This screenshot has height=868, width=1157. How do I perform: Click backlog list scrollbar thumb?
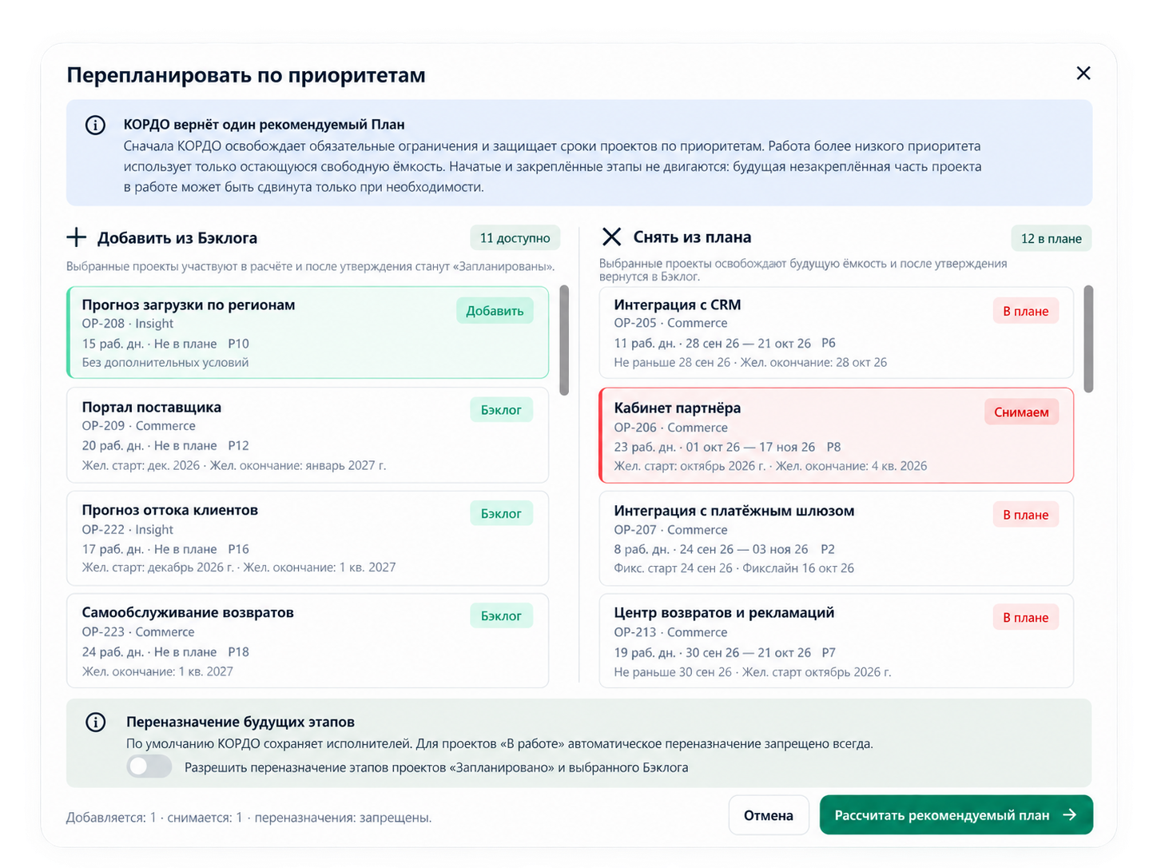[x=564, y=340]
